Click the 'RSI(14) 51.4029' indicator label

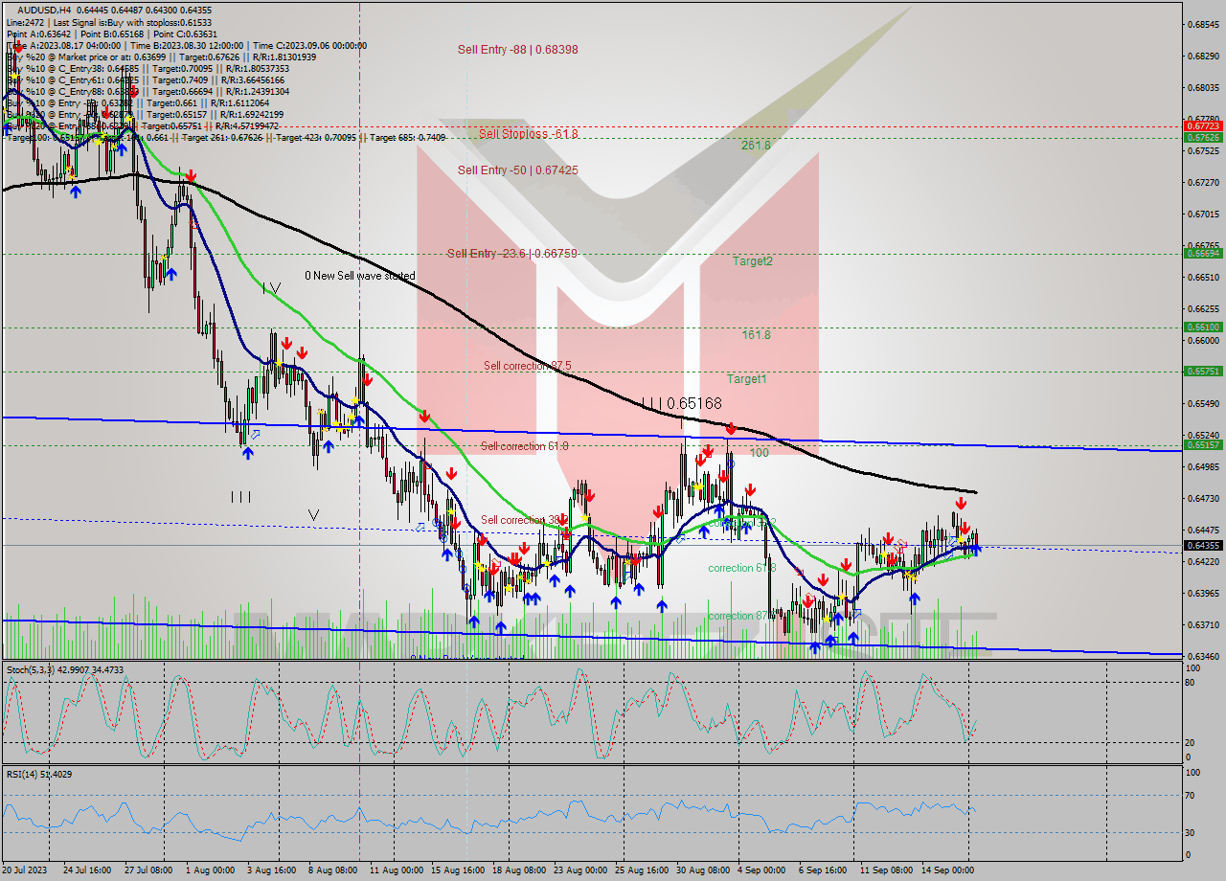39,774
